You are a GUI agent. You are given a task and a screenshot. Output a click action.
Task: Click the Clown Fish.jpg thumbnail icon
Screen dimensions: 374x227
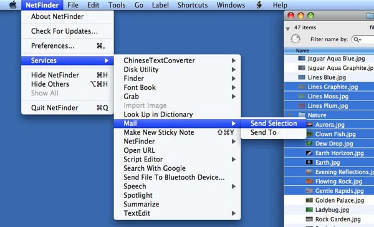point(309,134)
